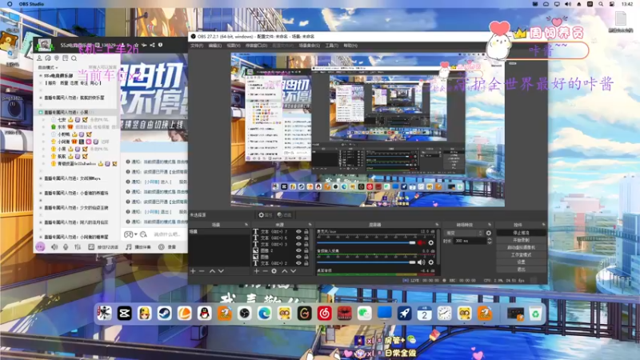Pop out the 来源 dock panel
This screenshot has width=640, height=360.
pyautogui.click(x=310, y=225)
